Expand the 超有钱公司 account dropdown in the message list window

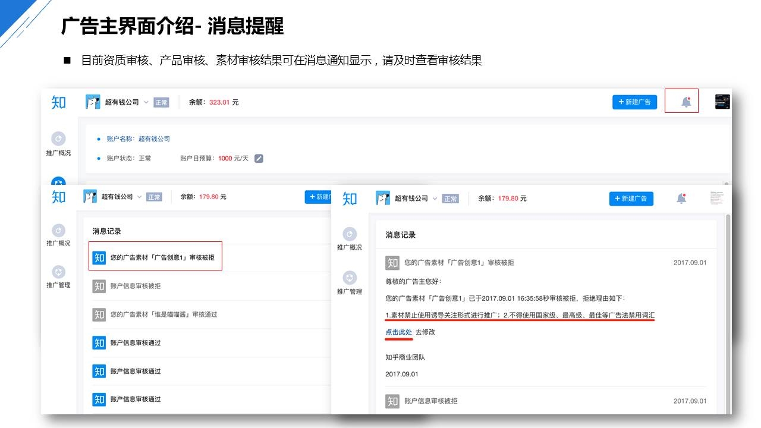coord(139,197)
